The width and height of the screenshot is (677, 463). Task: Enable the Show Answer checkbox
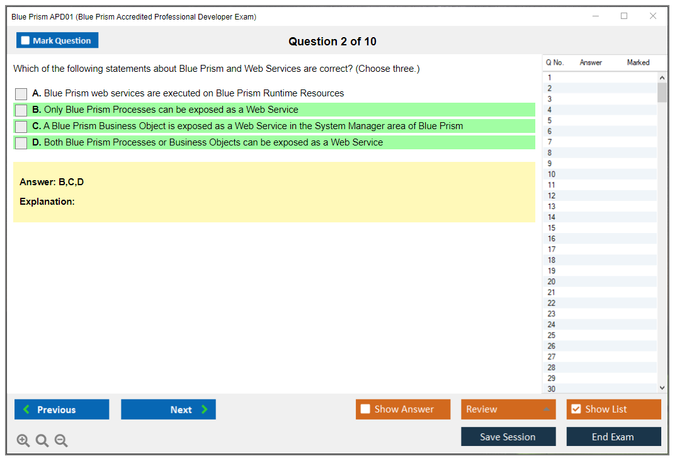(365, 409)
